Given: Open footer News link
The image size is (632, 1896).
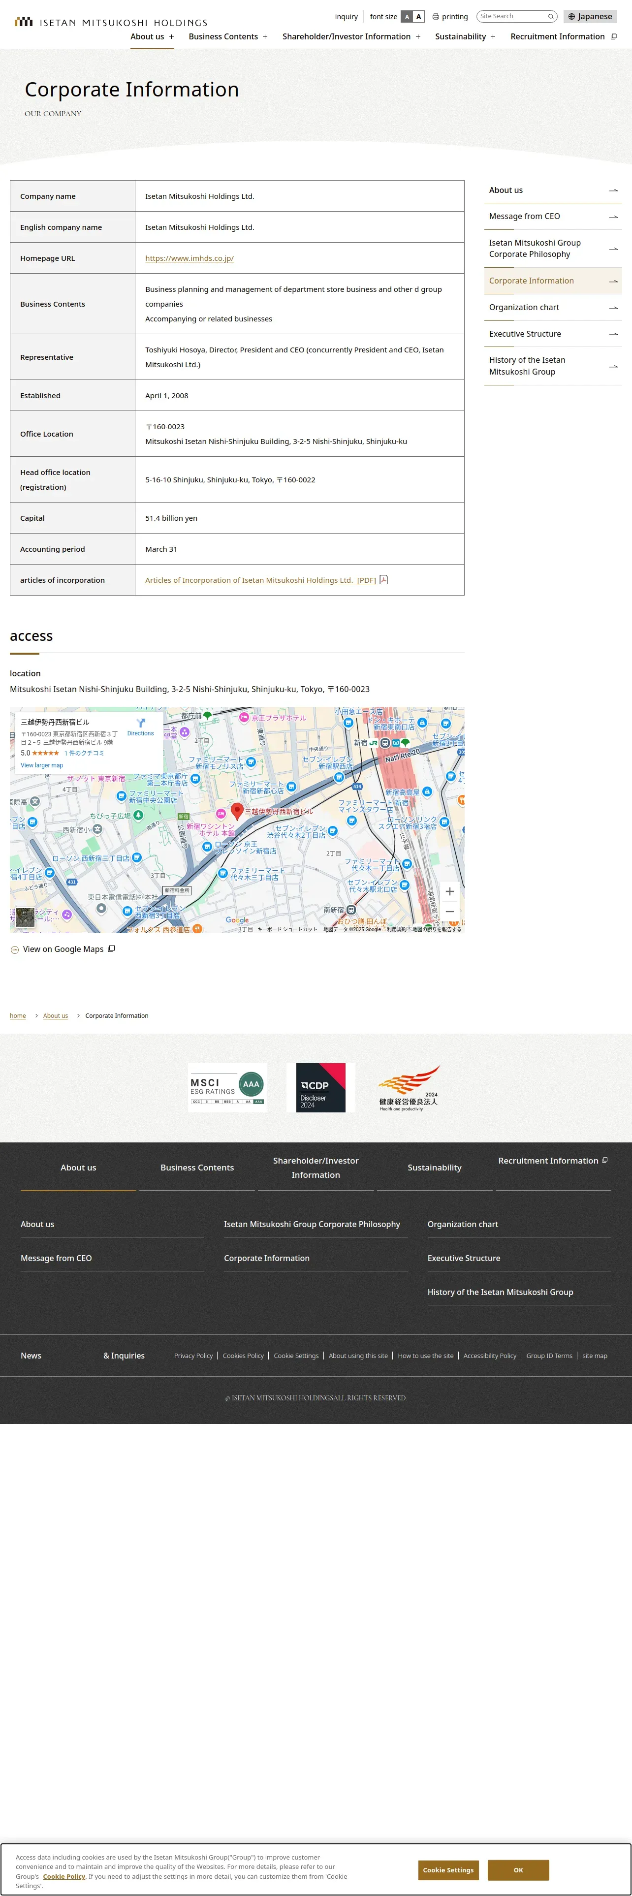Looking at the screenshot, I should (x=31, y=1356).
